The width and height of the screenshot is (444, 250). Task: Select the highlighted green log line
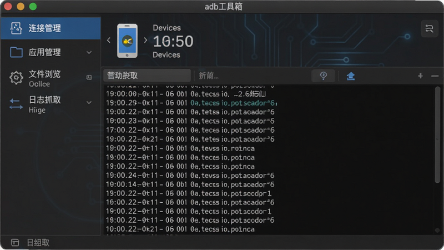coord(191,103)
